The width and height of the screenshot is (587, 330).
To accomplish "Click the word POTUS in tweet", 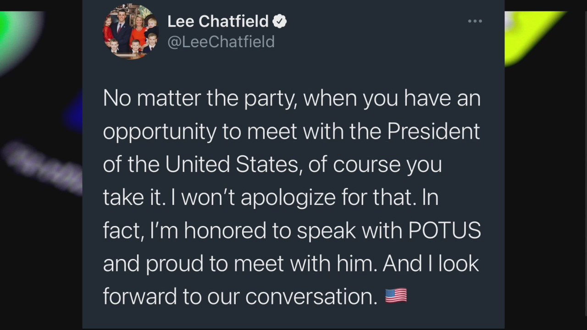I will (444, 231).
